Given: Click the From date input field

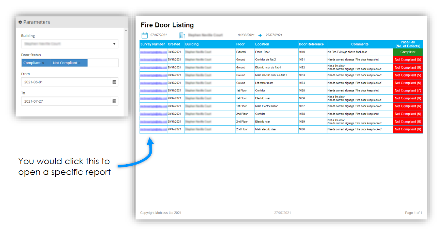Looking at the screenshot, I should 66,82.
